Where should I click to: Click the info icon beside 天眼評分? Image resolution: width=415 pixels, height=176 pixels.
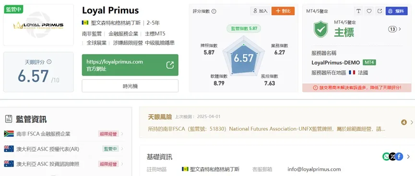(49, 62)
